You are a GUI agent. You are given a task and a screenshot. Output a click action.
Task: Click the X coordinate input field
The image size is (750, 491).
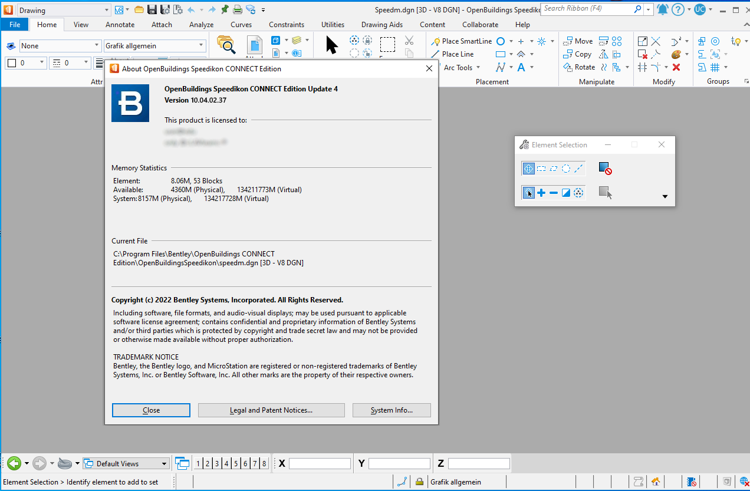pyautogui.click(x=320, y=464)
